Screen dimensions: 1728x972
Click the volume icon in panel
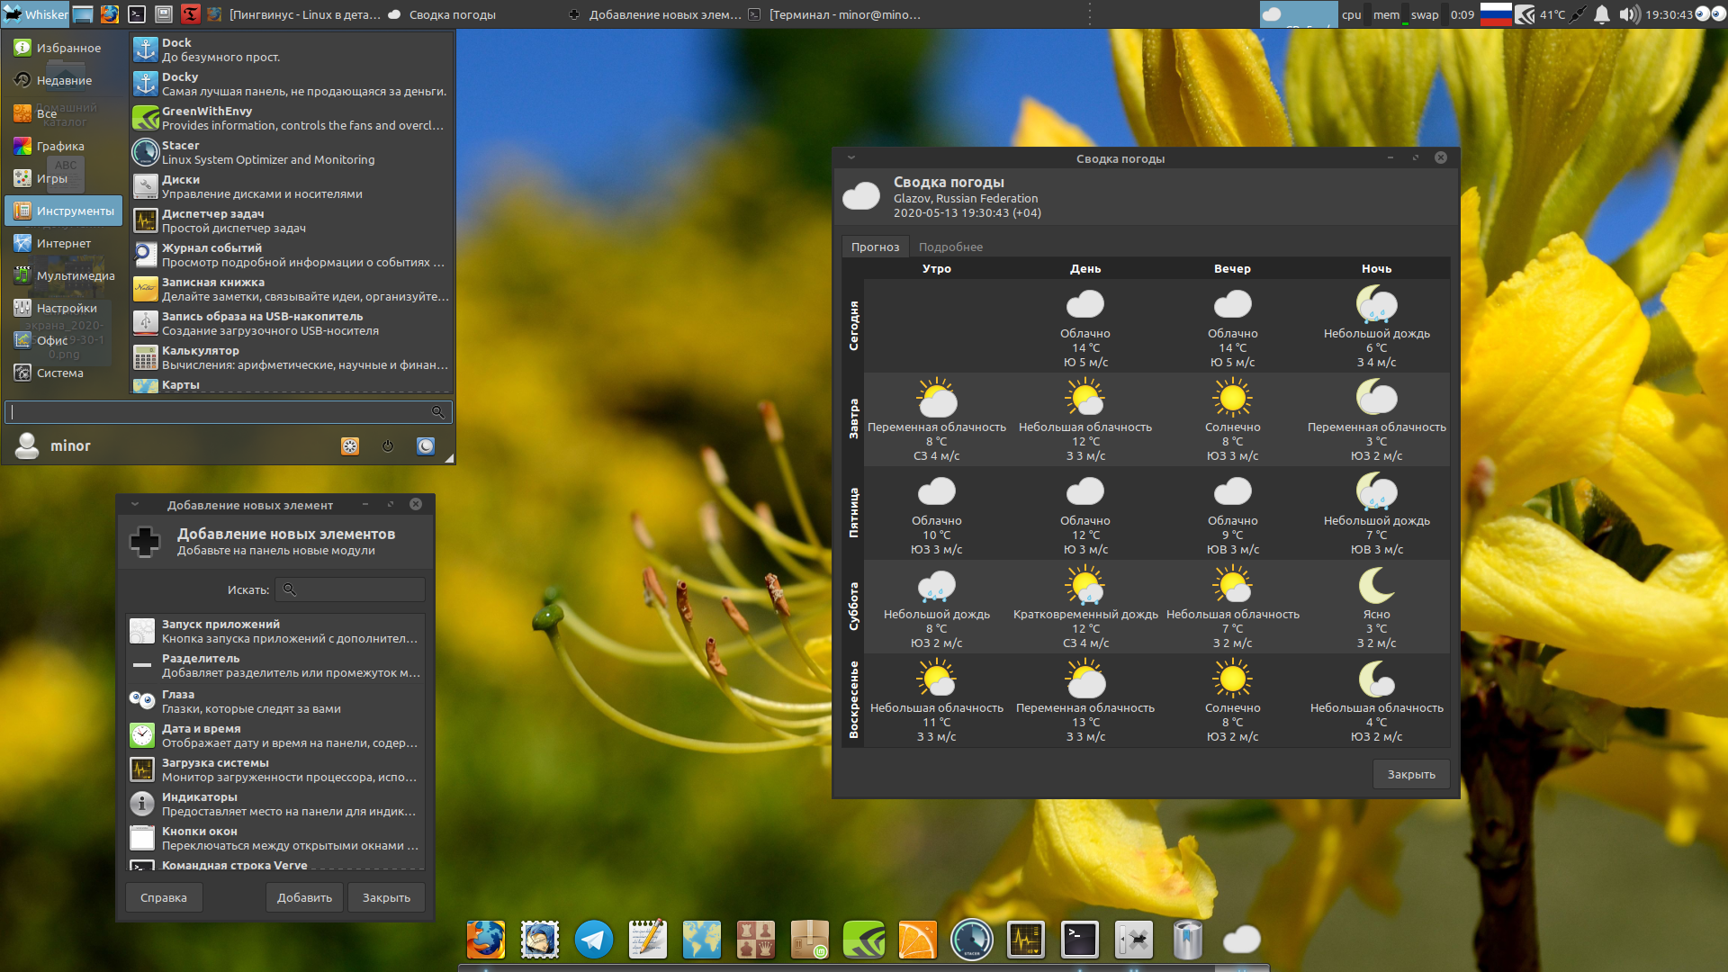tap(1628, 14)
